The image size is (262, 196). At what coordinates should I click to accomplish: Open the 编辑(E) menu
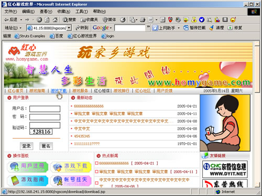(28, 11)
